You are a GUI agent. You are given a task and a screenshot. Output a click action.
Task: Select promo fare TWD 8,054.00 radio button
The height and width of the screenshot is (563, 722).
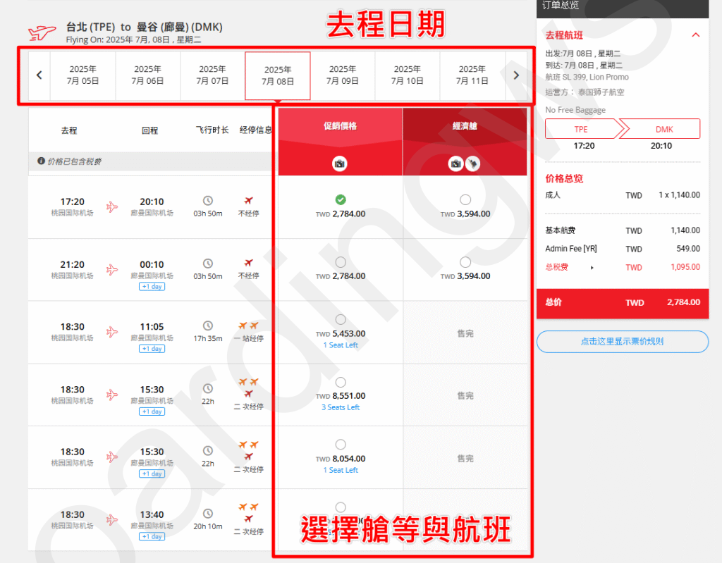click(x=341, y=444)
